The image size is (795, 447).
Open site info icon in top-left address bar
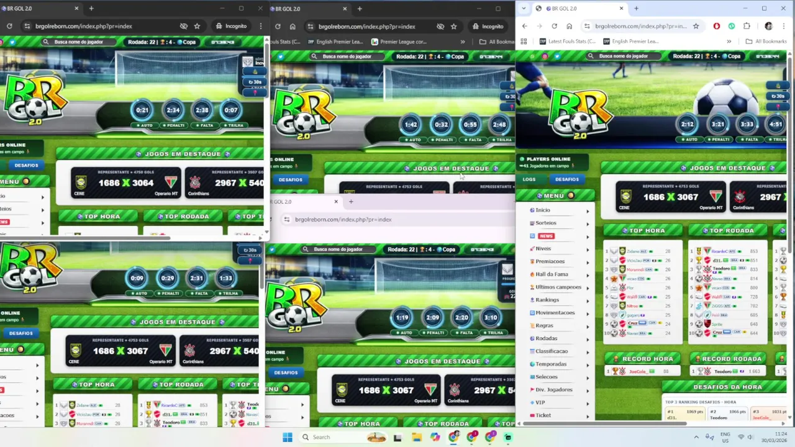pos(27,26)
